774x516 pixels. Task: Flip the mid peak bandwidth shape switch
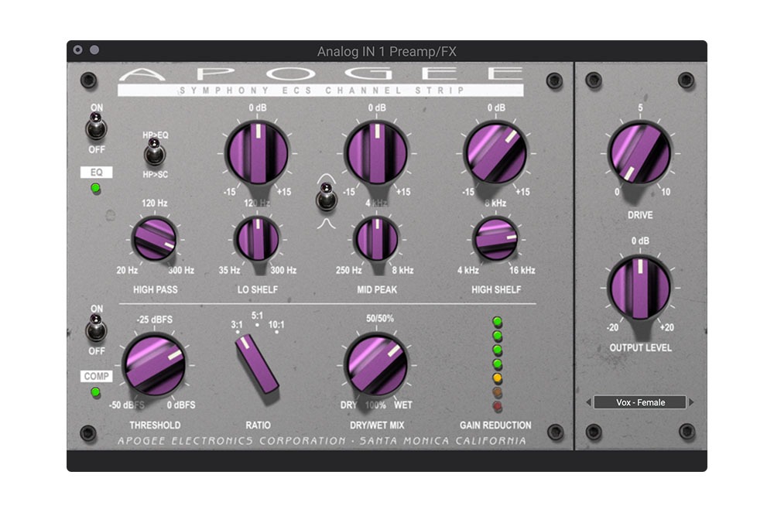[326, 196]
